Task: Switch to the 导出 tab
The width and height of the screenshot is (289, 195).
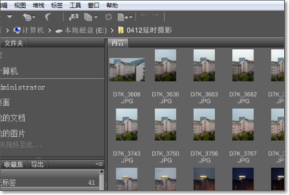Action: click(x=37, y=164)
